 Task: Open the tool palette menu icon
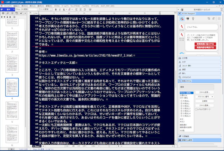tap(222, 9)
